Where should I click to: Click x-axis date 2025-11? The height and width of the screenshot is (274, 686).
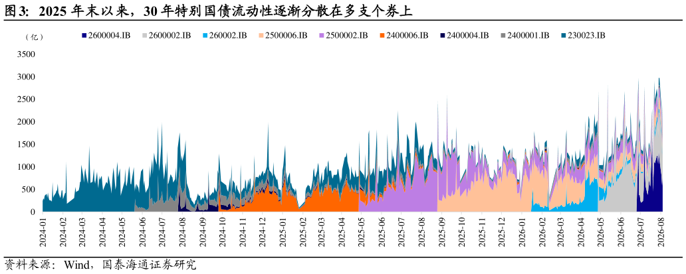point(481,234)
